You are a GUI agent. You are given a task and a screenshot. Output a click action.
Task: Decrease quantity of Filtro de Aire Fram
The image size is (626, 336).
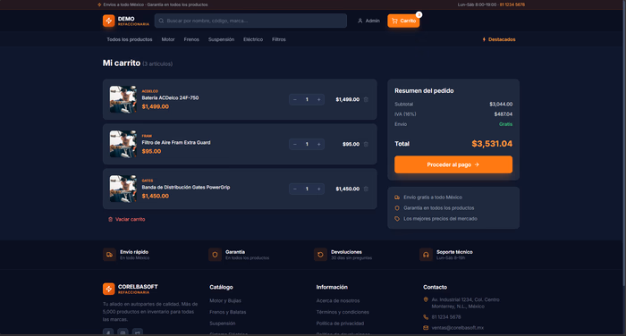tap(295, 144)
